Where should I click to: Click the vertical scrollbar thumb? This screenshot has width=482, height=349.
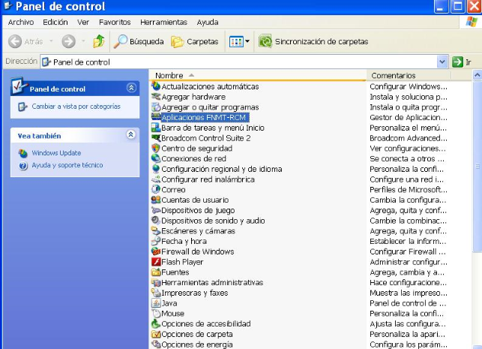(x=478, y=167)
